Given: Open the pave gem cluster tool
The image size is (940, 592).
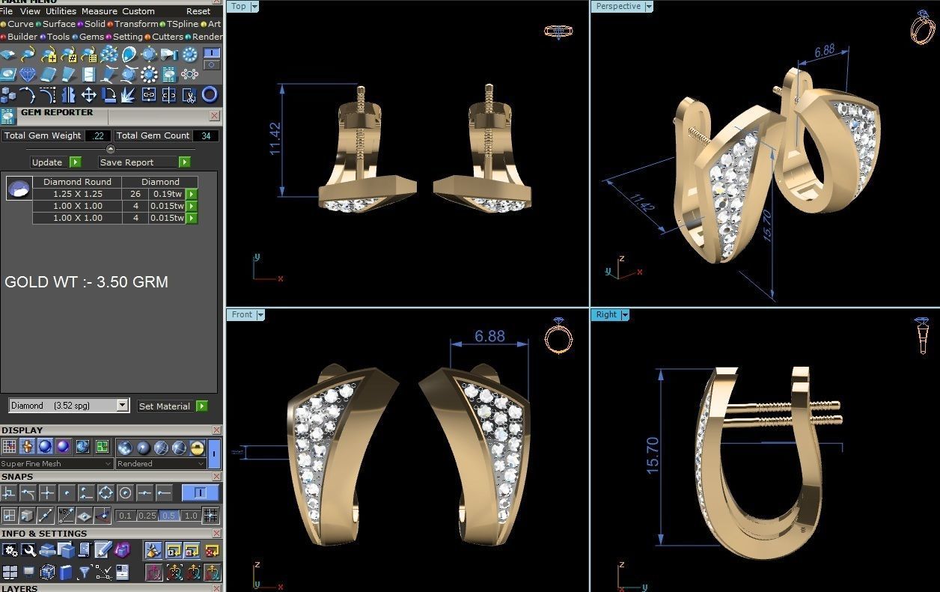Looking at the screenshot, I should pos(109,54).
